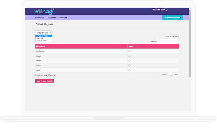The image size is (217, 130).
Task: Sort by the User Name column header
Action: coord(41,46)
